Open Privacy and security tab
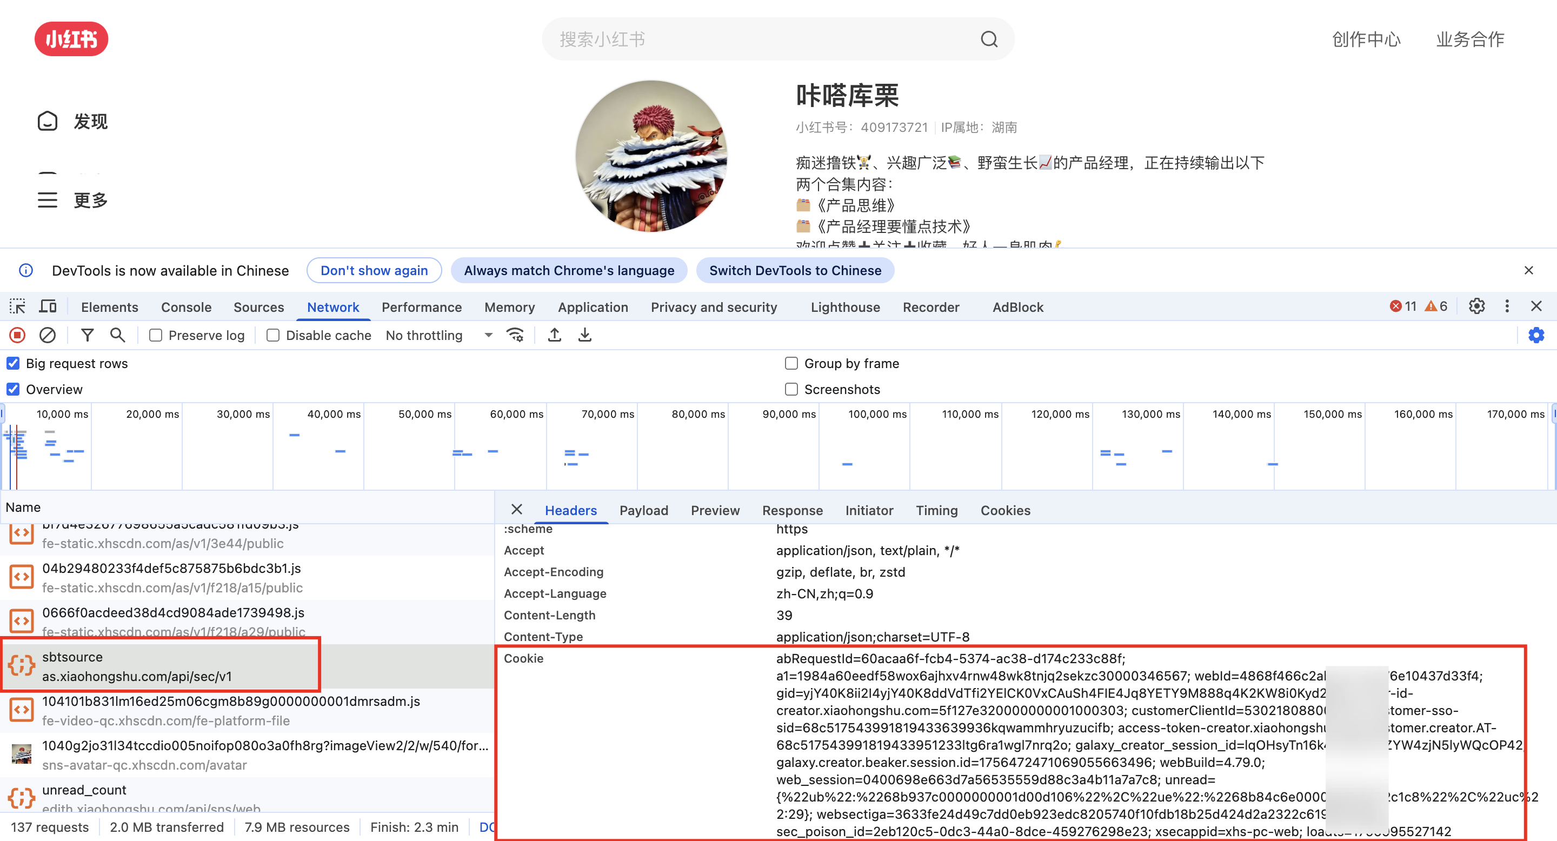 (714, 307)
